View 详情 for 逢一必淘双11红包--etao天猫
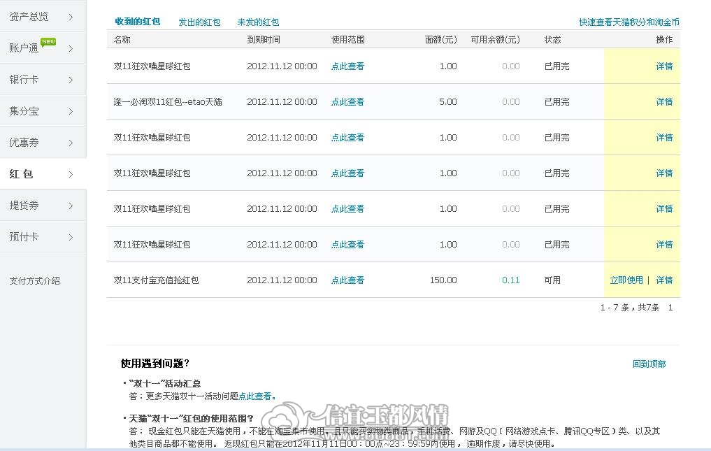This screenshot has width=711, height=451. pyautogui.click(x=664, y=101)
